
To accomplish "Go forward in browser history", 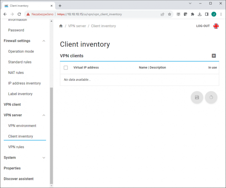I will pyautogui.click(x=12, y=14).
